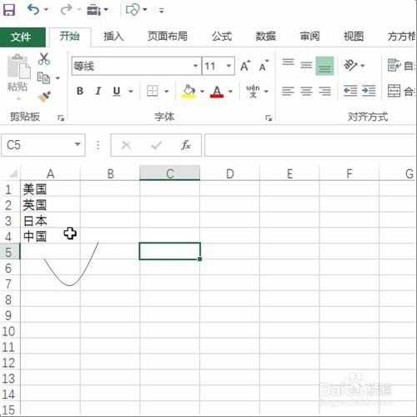The height and width of the screenshot is (417, 417).
Task: Click the center text icon
Action: pyautogui.click(x=306, y=91)
